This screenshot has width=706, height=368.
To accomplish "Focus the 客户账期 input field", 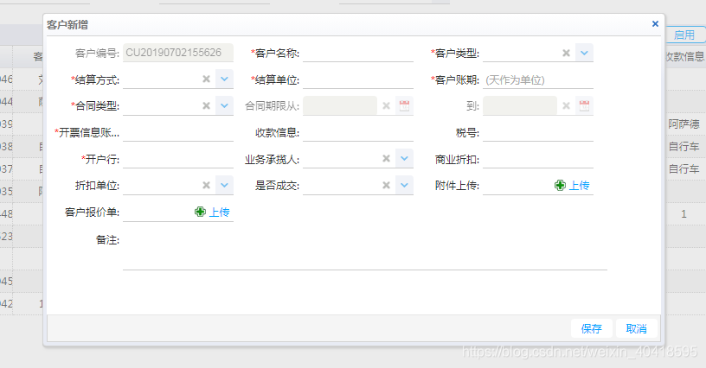I will tap(537, 79).
